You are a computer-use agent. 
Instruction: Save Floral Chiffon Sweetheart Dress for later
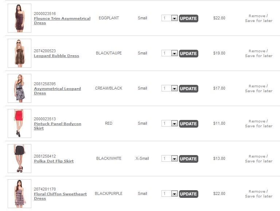coord(258,196)
